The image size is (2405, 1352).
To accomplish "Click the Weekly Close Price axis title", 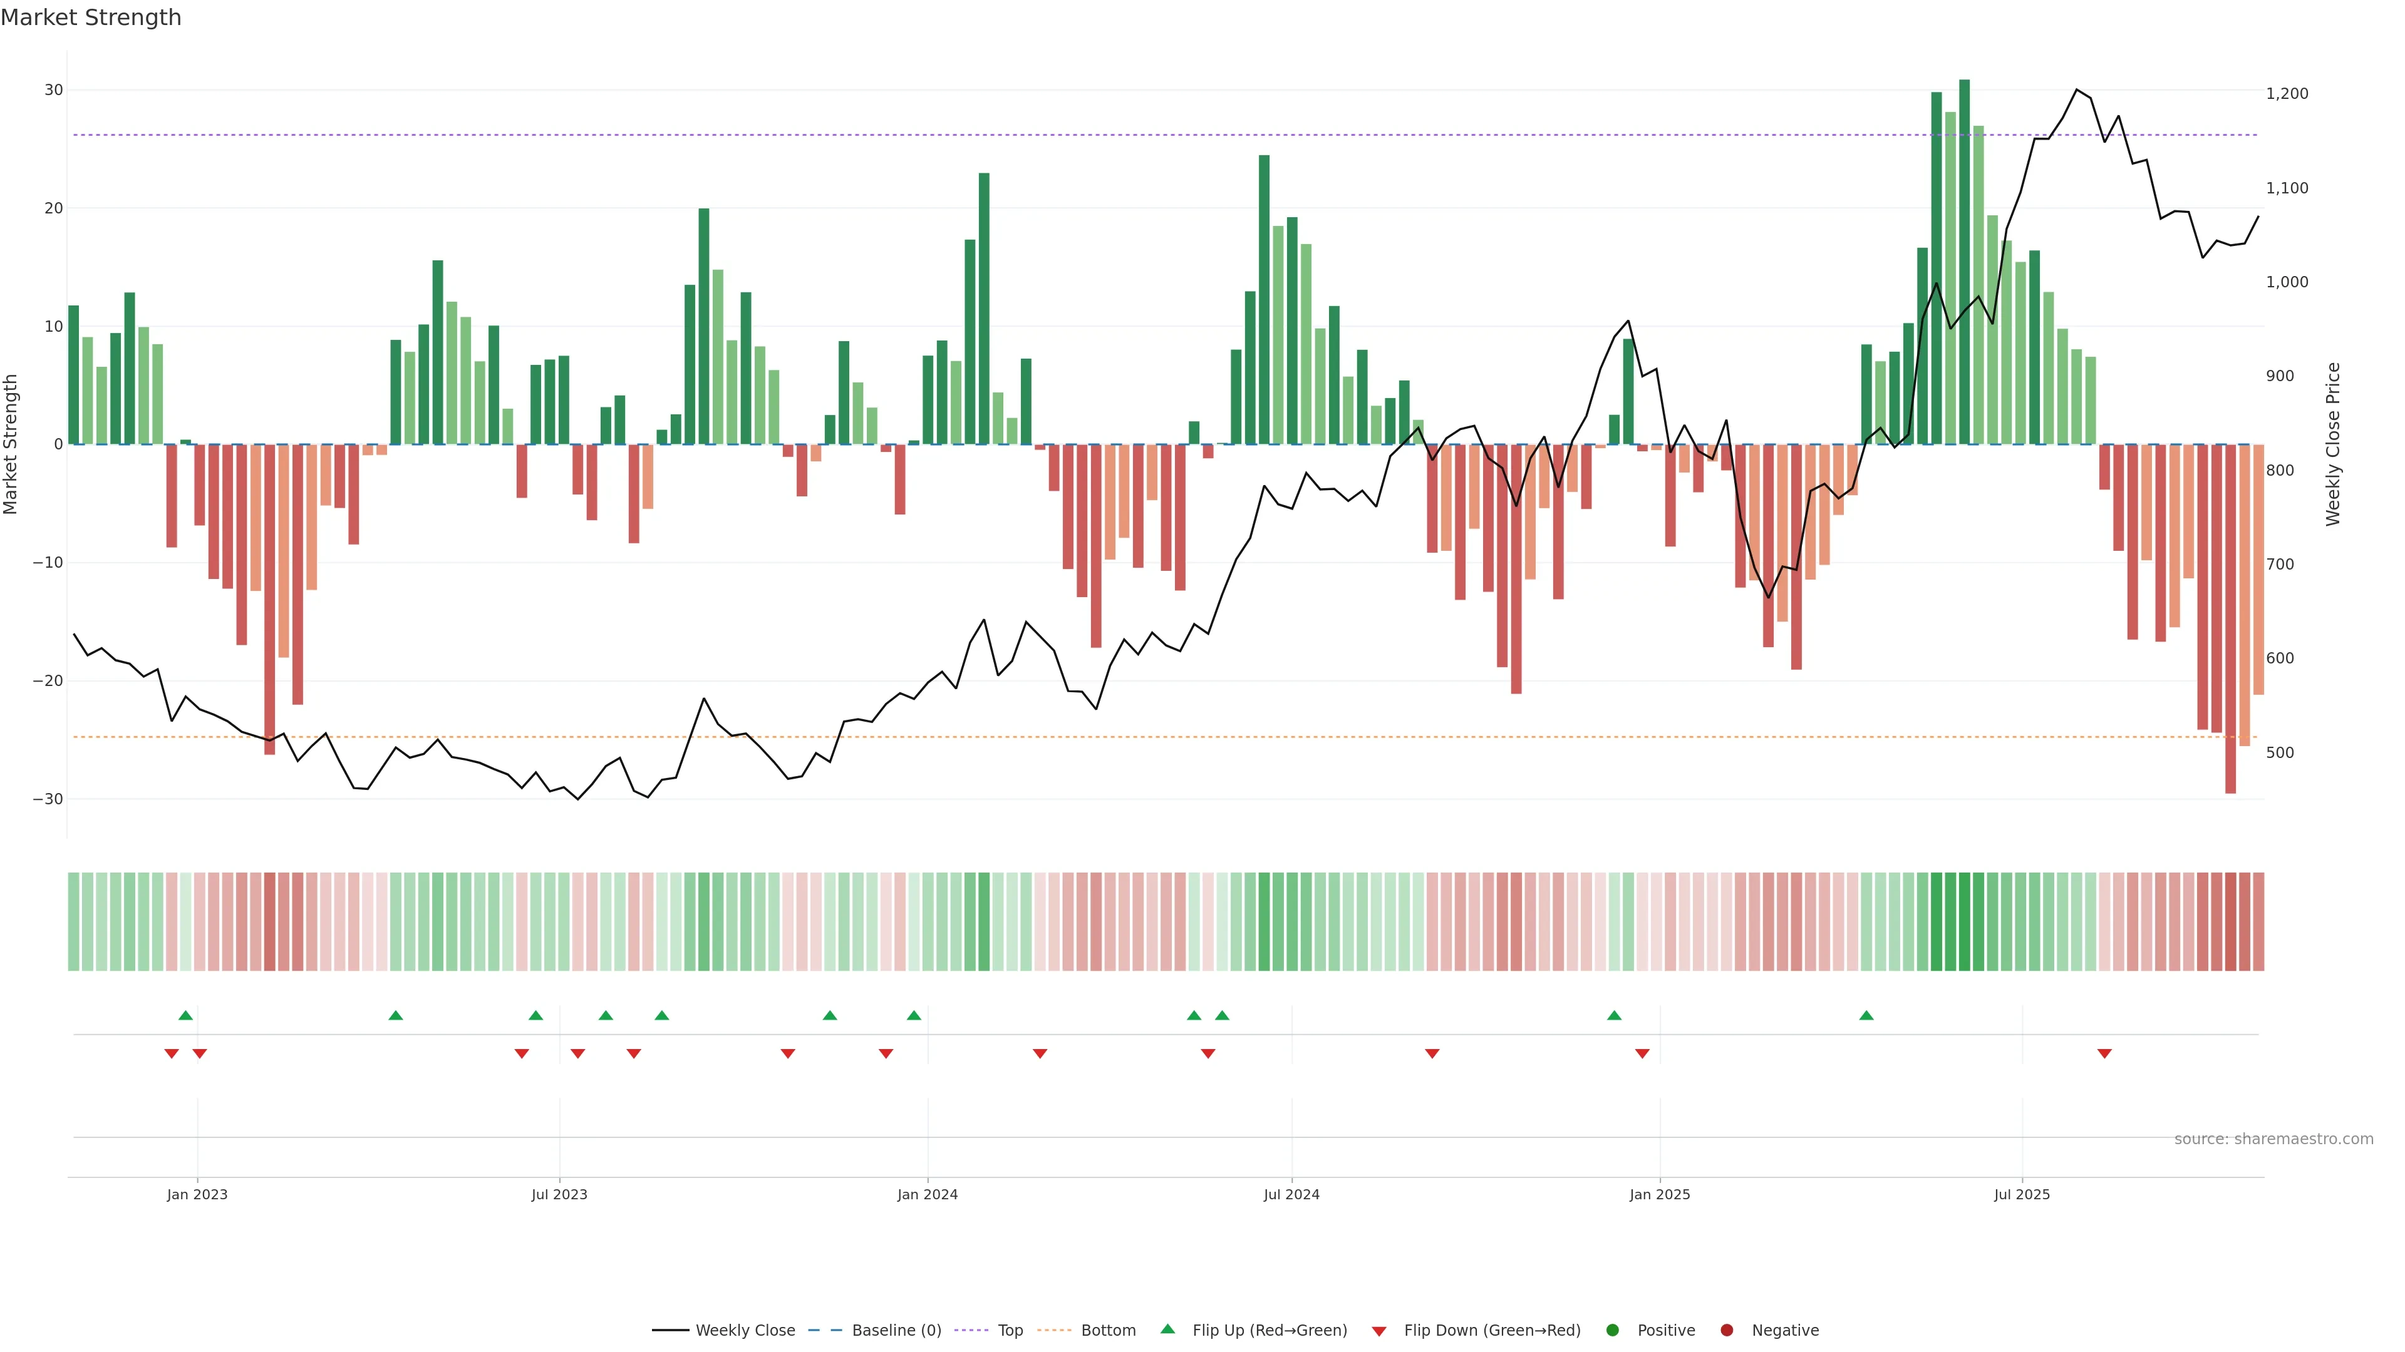I will coord(2333,444).
